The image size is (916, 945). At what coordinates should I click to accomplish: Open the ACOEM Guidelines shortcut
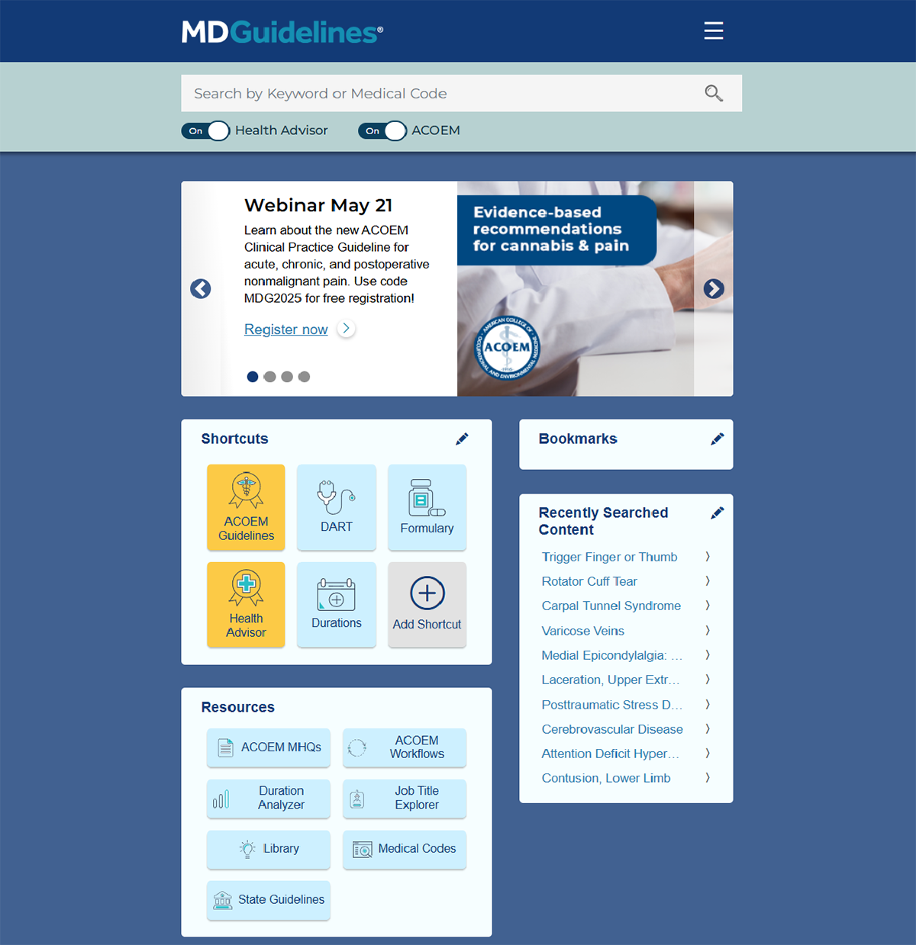point(245,507)
